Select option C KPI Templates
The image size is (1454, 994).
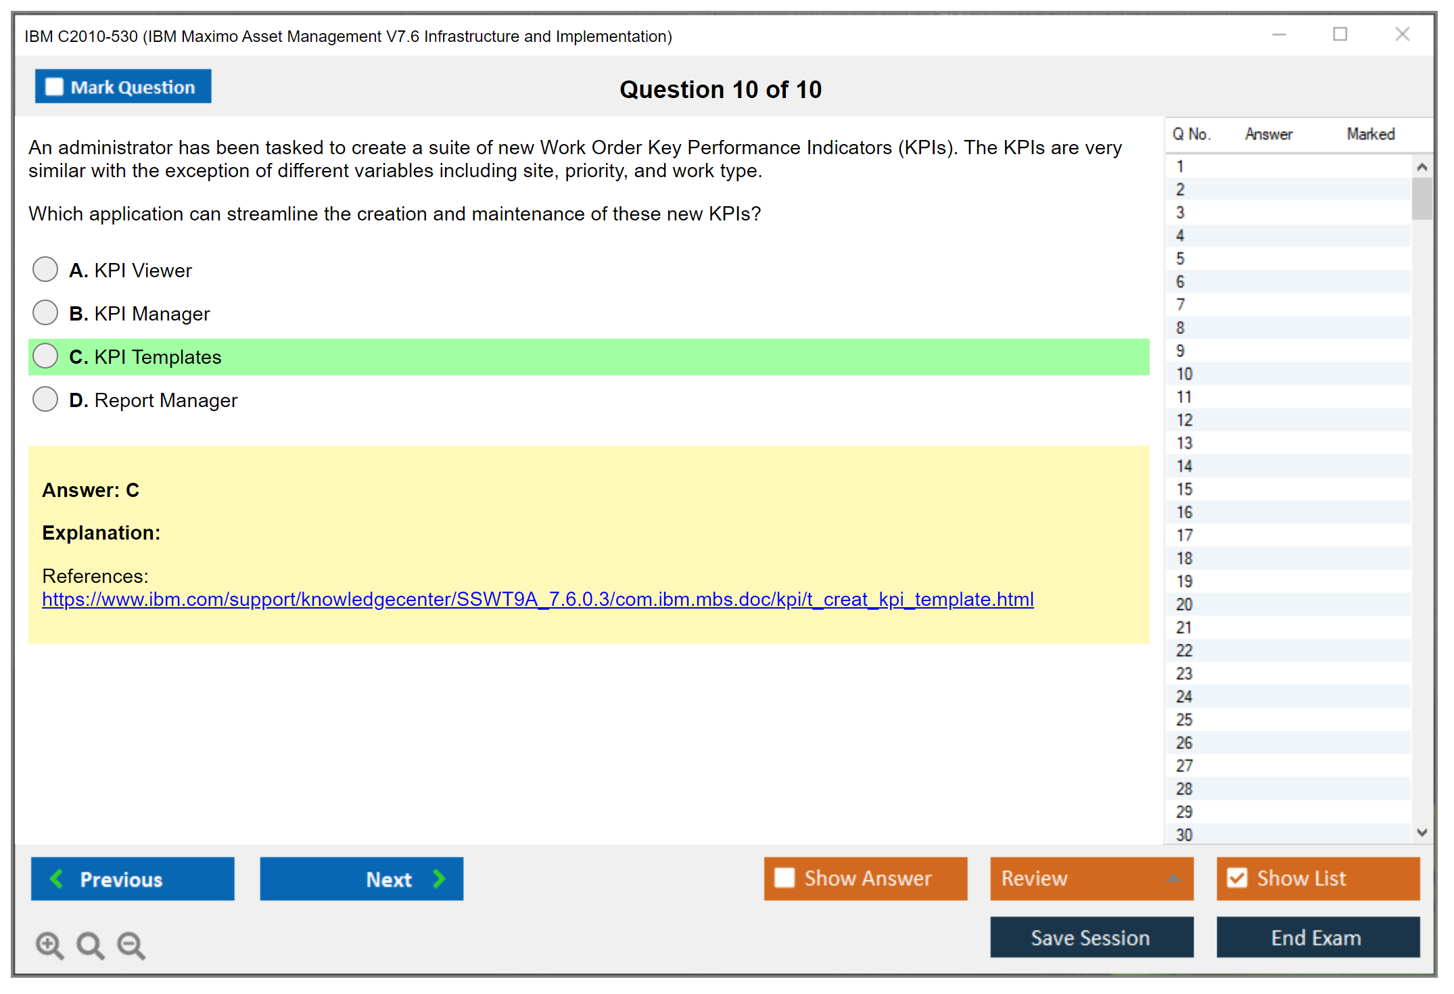[45, 356]
